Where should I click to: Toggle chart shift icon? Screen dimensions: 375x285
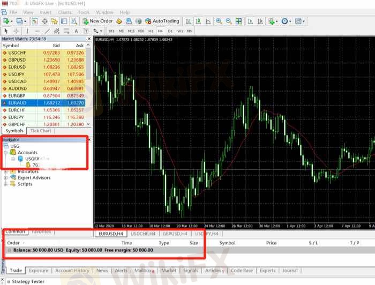point(260,21)
